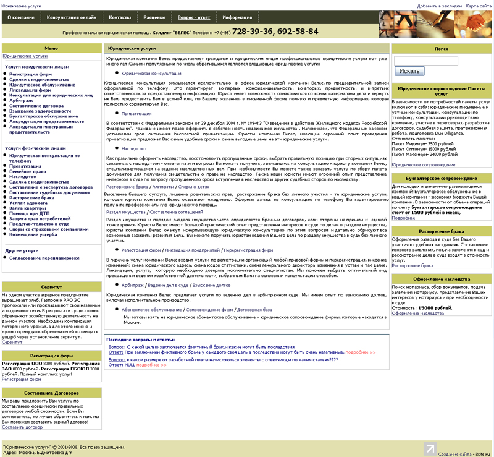The width and height of the screenshot is (494, 457).
Task: Open Составление соглашений link
Action: pos(177,212)
